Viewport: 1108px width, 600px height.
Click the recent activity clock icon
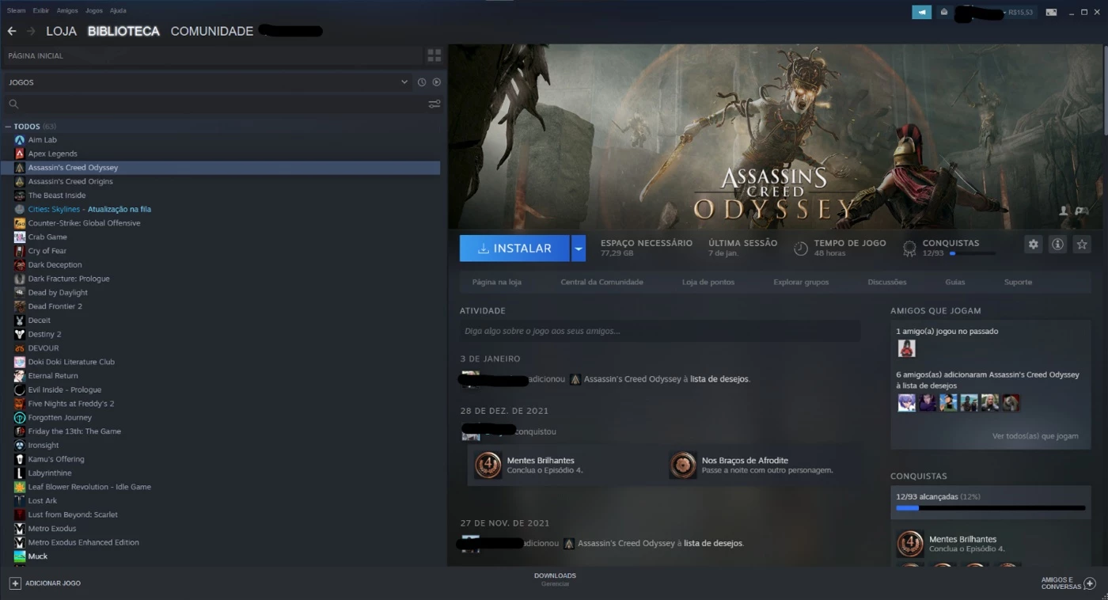(x=422, y=82)
